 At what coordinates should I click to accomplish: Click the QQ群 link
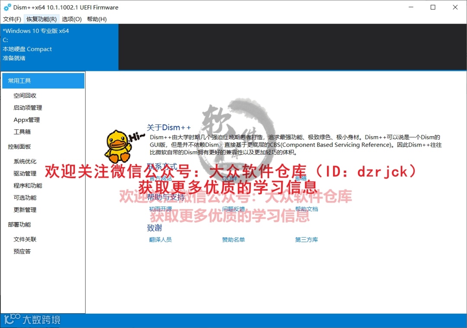[229, 178]
